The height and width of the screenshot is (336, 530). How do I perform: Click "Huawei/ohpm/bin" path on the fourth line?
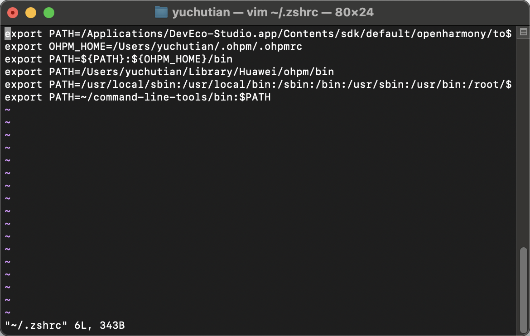pyautogui.click(x=287, y=72)
